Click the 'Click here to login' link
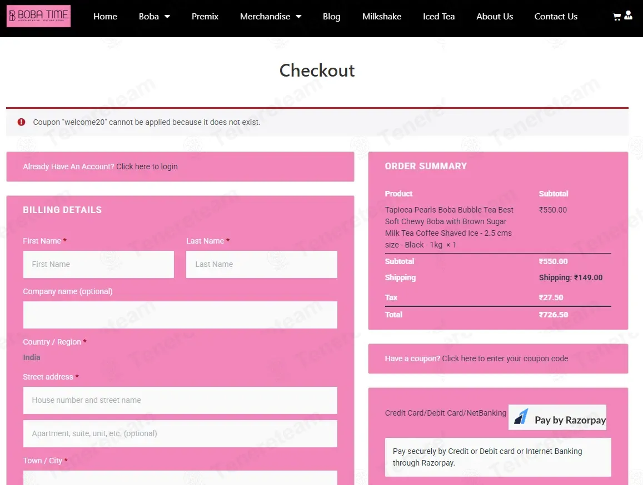Viewport: 643px width, 485px height. click(x=147, y=166)
